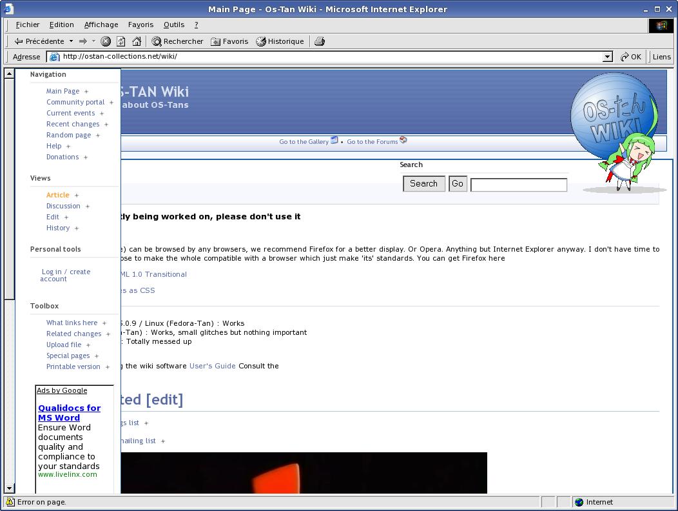
Task: Click the black and red image thumbnail
Action: (304, 473)
